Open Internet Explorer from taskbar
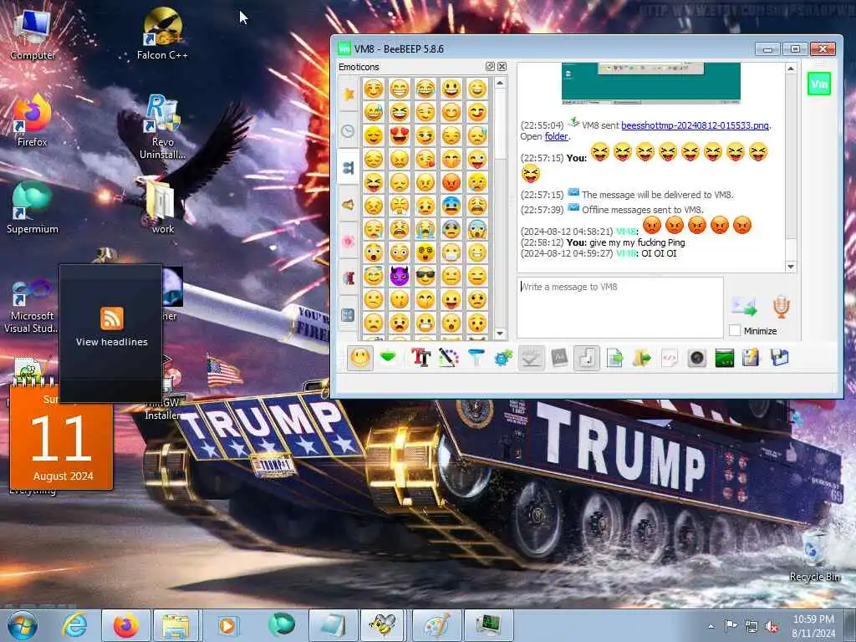Image resolution: width=856 pixels, height=642 pixels. [x=74, y=625]
